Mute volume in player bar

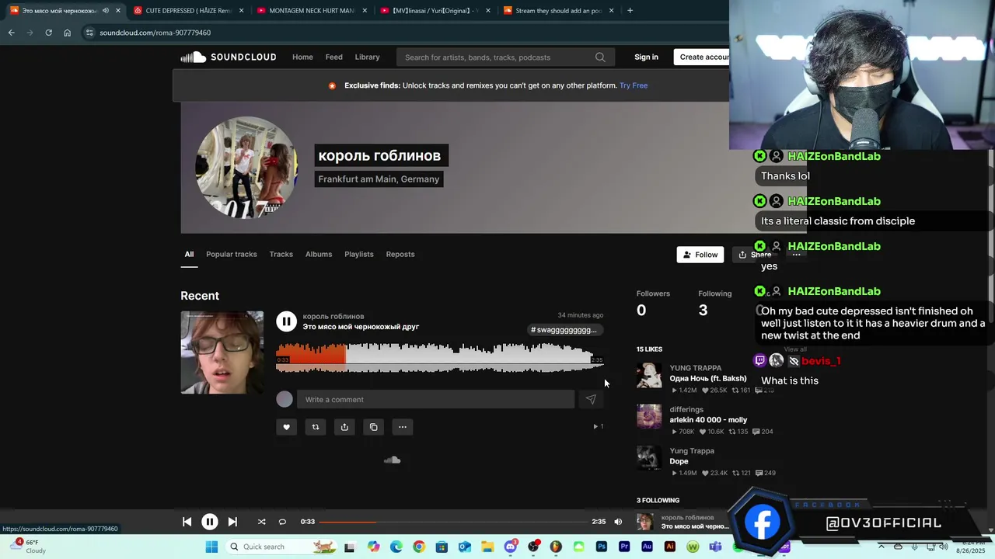pos(618,522)
